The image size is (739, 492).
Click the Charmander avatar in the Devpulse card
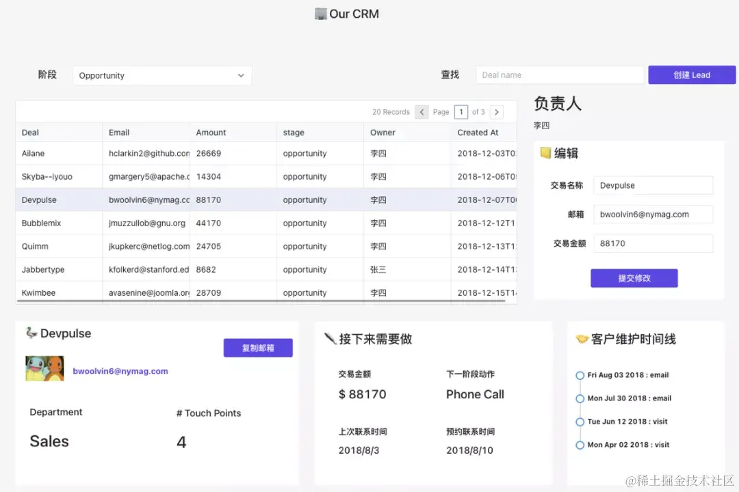point(53,367)
